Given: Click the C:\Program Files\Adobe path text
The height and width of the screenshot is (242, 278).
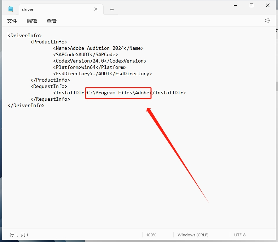Looking at the screenshot, I should tap(118, 93).
